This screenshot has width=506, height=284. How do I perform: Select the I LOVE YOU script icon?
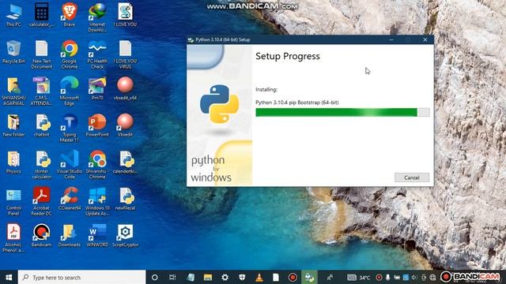coord(125,15)
